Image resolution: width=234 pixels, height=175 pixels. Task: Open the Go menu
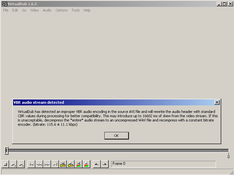(x=24, y=10)
